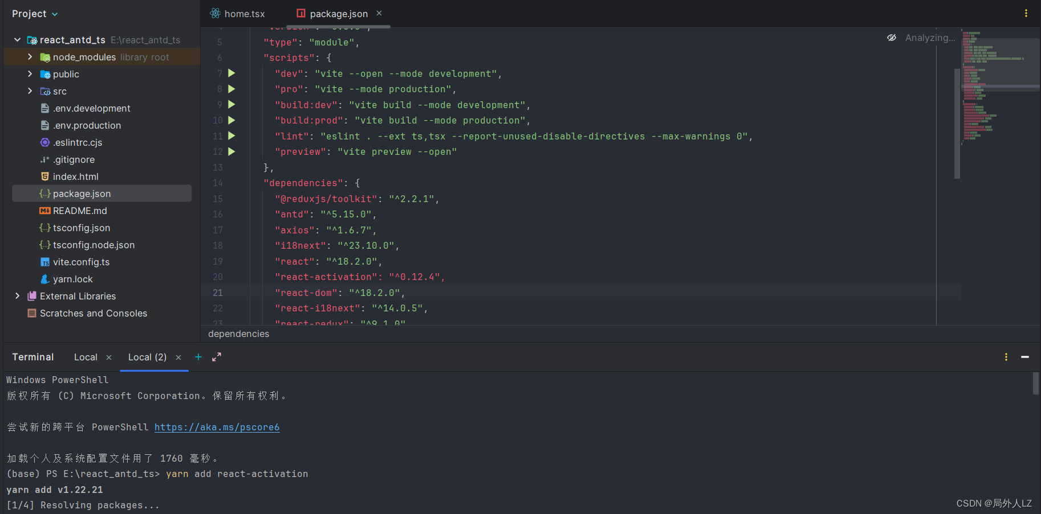Click the package.json tab file icon

point(301,13)
